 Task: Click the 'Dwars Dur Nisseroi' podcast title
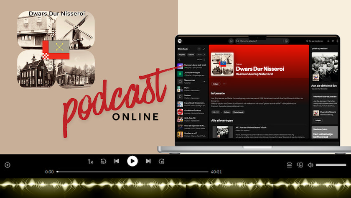pos(260,69)
